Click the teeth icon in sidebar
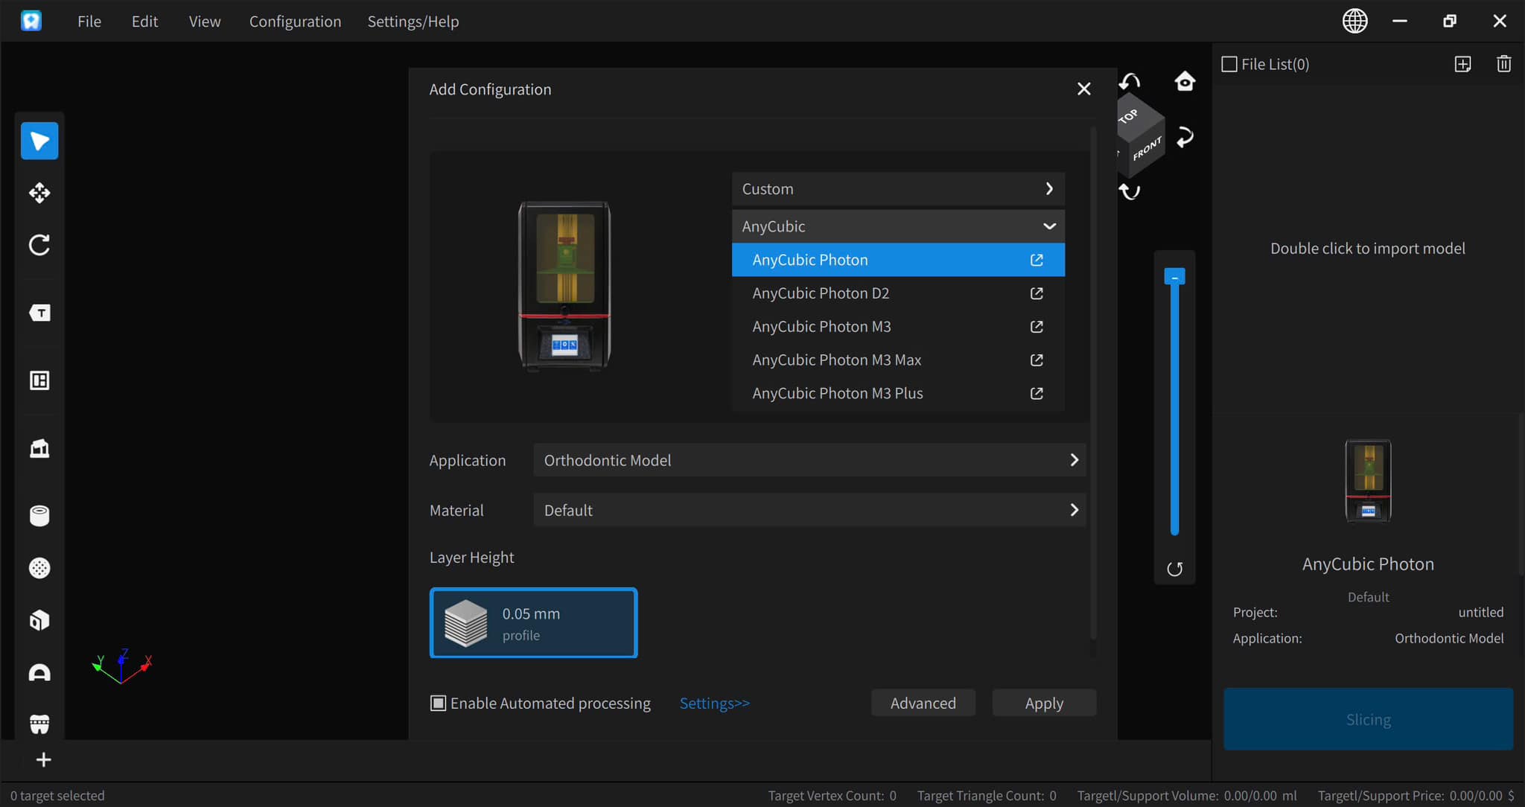The height and width of the screenshot is (807, 1525). (39, 723)
